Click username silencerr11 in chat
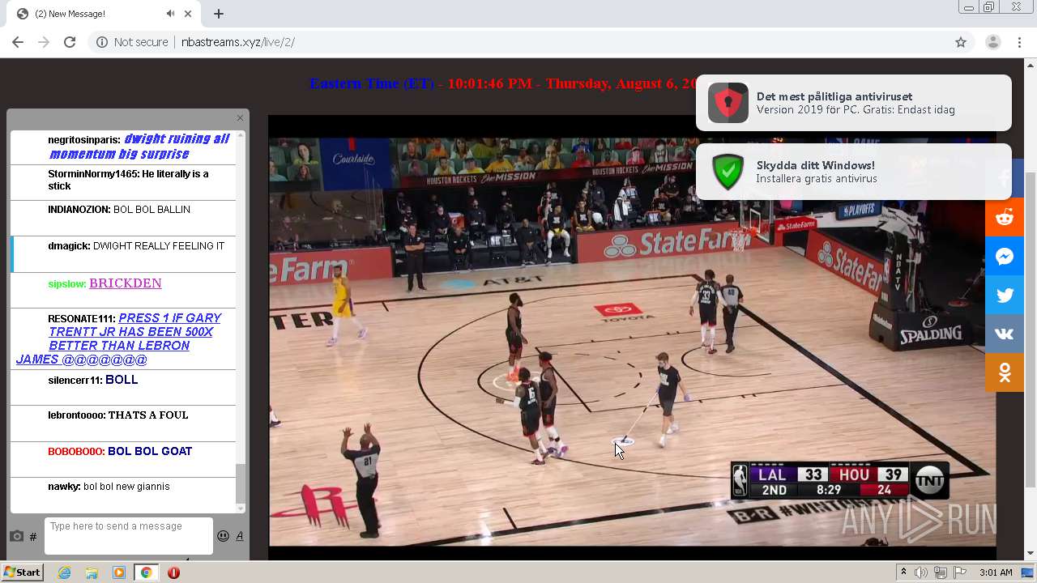The width and height of the screenshot is (1037, 583). (x=75, y=380)
